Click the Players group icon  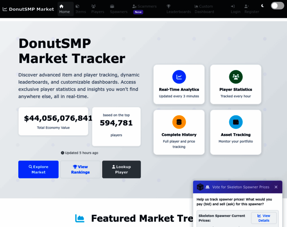coord(94,6)
